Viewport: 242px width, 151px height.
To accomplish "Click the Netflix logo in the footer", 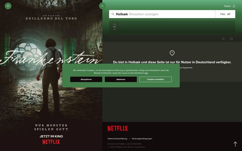I will click(118, 129).
